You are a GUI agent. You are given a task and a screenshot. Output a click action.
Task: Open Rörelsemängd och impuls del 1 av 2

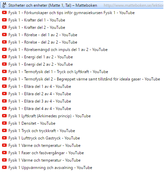[58, 50]
